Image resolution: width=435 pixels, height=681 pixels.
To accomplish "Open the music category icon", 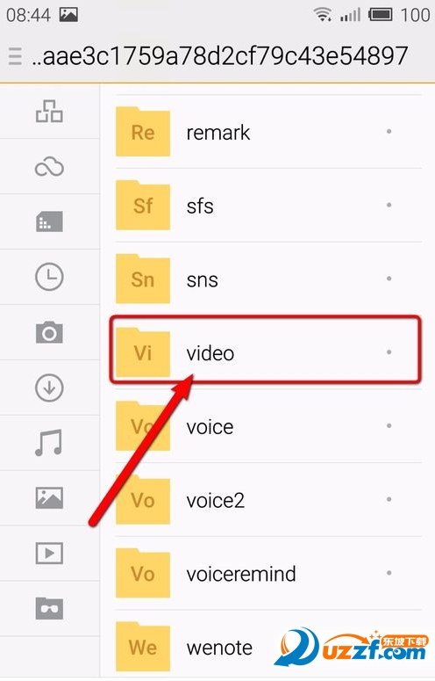I will (48, 443).
